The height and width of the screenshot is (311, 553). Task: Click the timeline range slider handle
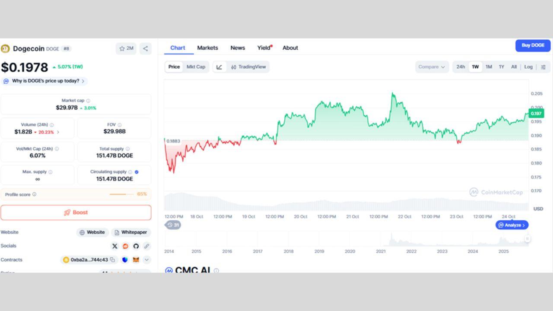(527, 238)
